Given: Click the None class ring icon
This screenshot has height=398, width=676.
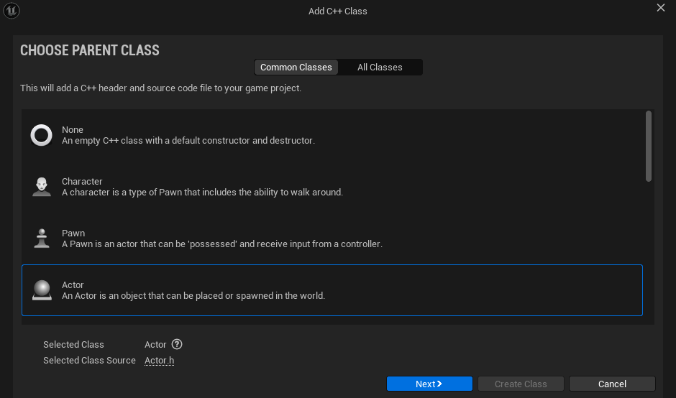Looking at the screenshot, I should point(42,135).
